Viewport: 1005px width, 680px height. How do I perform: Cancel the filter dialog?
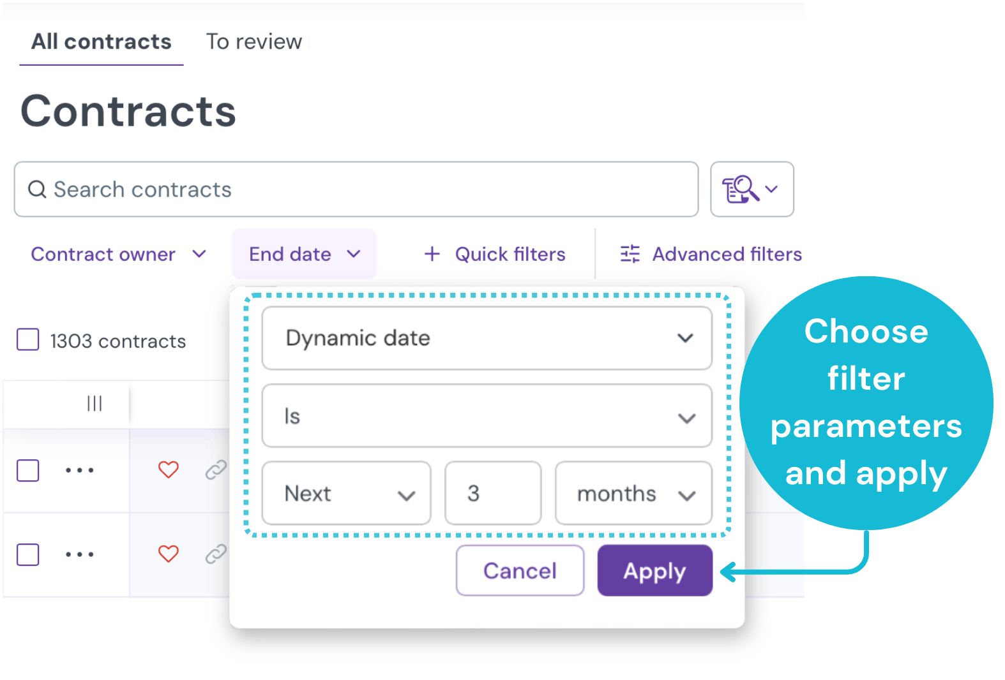(519, 570)
